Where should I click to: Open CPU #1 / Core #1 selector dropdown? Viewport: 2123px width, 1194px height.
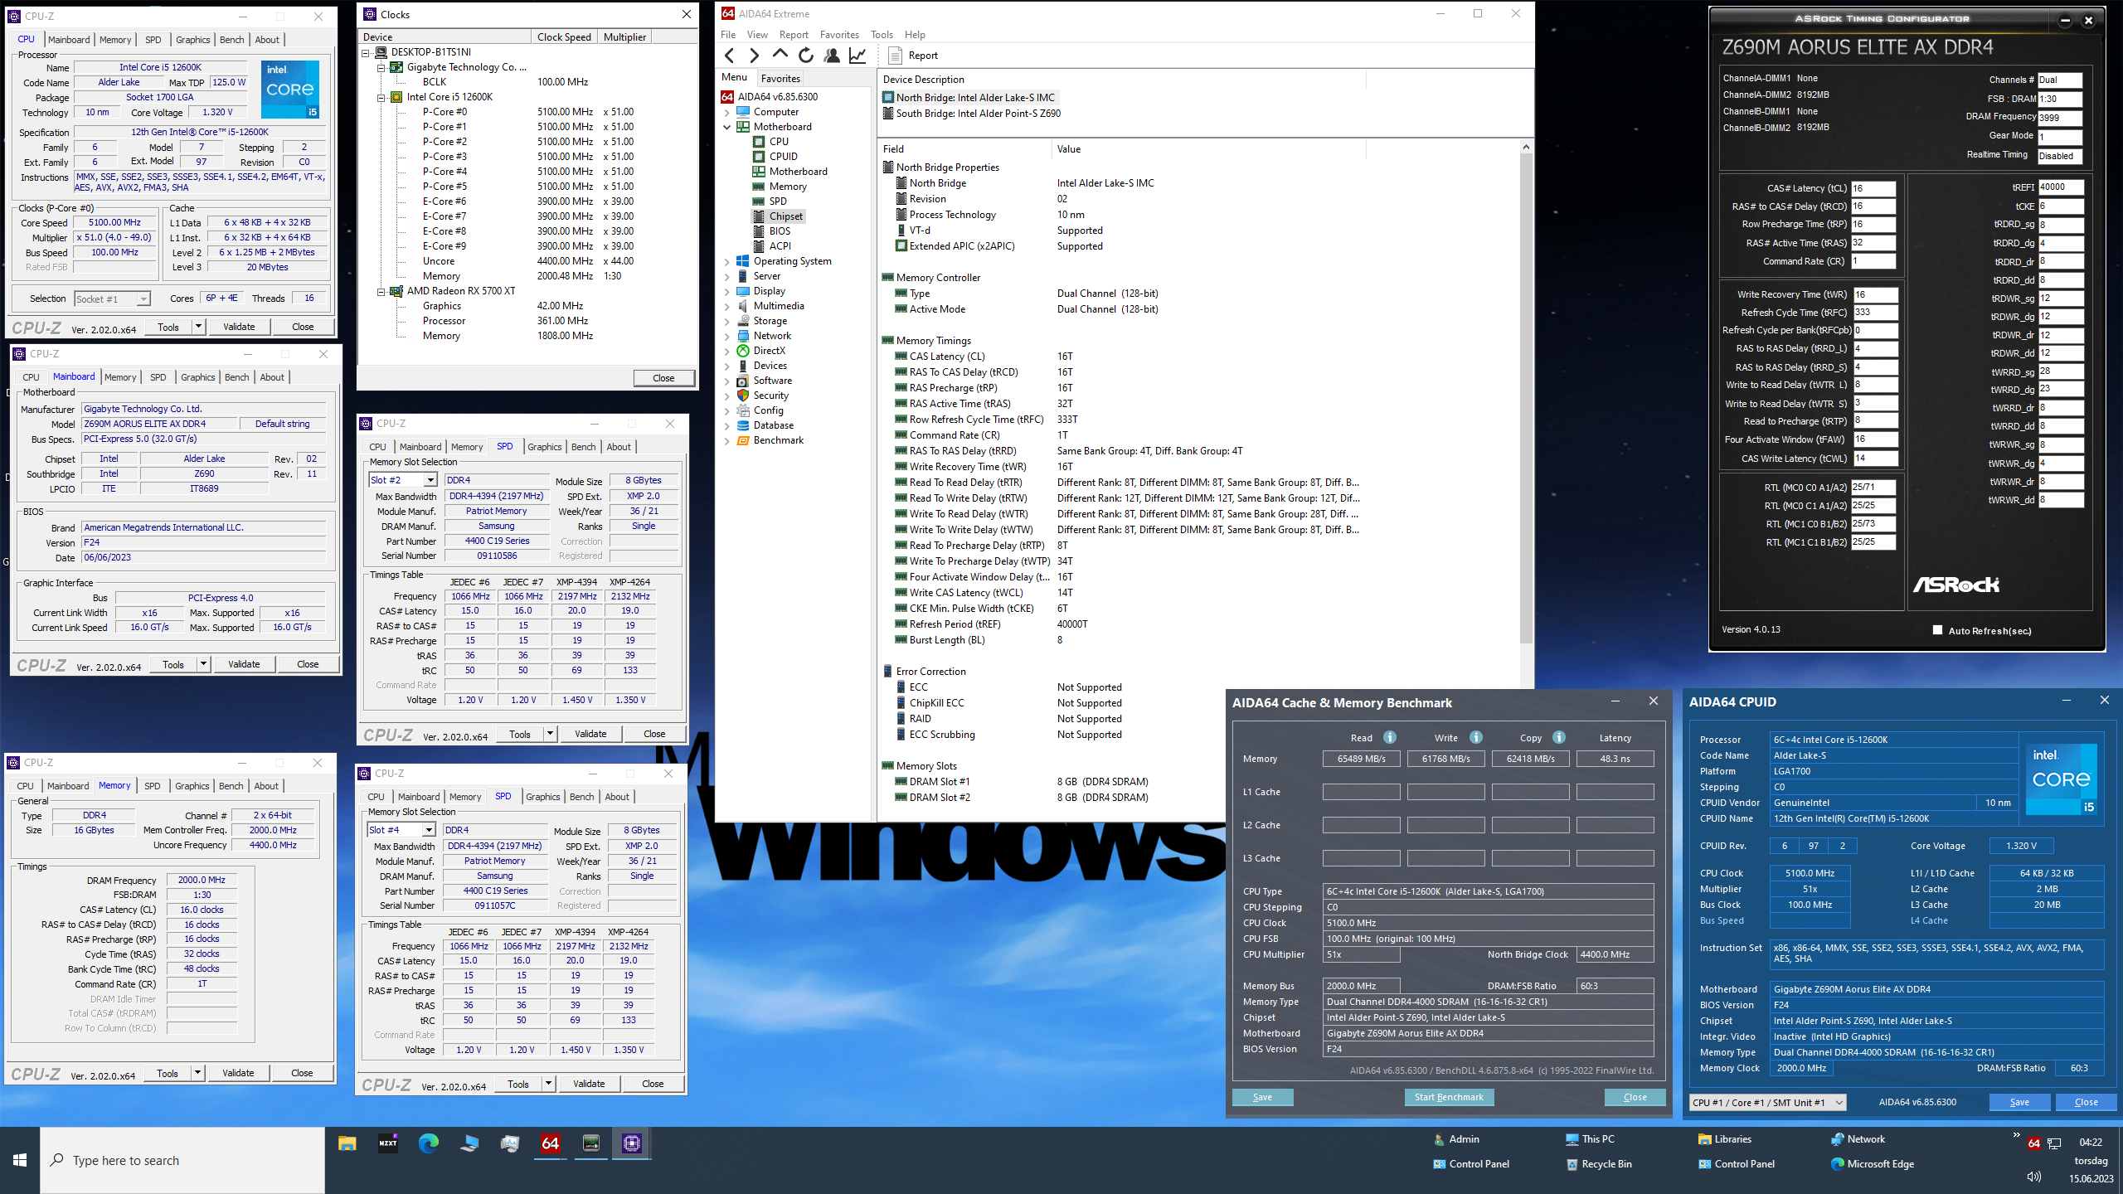tap(1839, 1103)
